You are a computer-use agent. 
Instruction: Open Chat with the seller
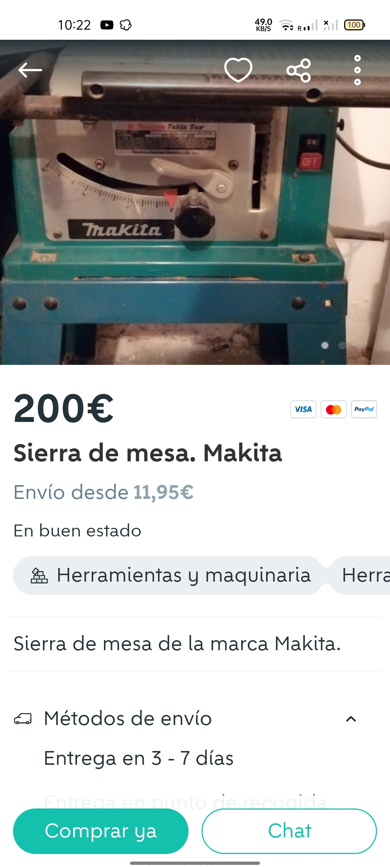289,831
